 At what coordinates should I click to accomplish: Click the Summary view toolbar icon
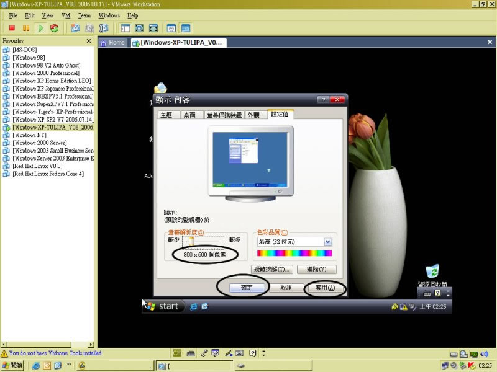click(171, 28)
